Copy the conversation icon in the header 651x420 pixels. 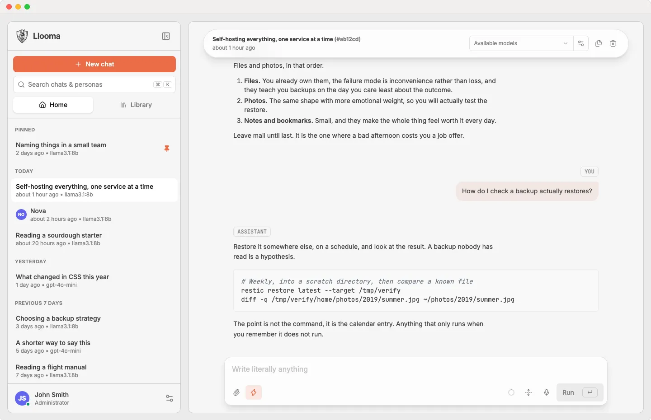click(x=599, y=43)
